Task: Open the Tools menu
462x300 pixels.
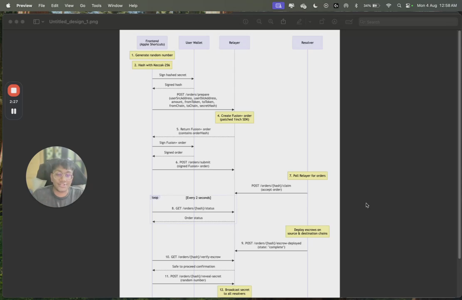Action: [96, 5]
